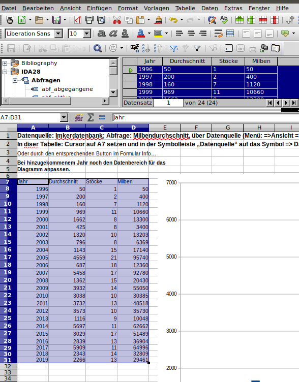Open standard filter funnel icon
The image size is (299, 382).
pyautogui.click(x=197, y=48)
